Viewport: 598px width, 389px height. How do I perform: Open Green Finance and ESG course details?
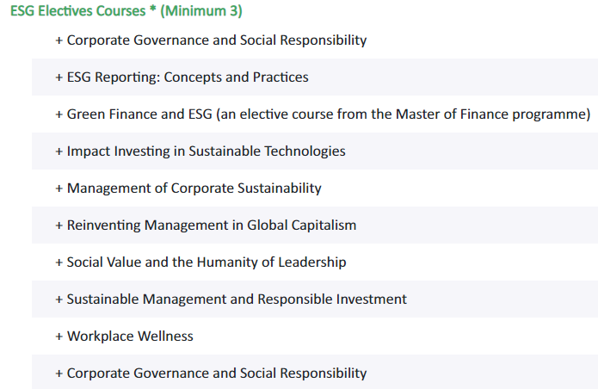pos(315,114)
